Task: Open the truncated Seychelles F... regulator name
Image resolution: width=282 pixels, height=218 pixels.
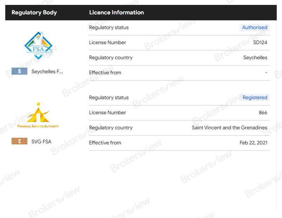Action: [x=47, y=71]
